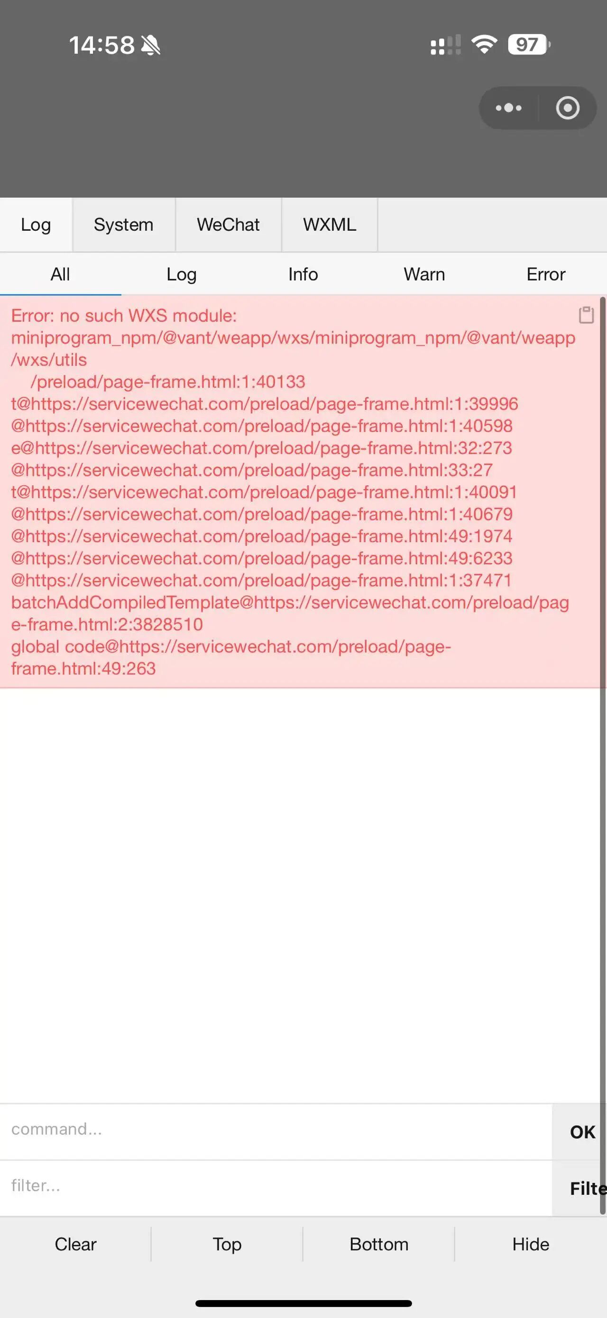Image resolution: width=607 pixels, height=1318 pixels.
Task: Open the WeChat tab
Action: click(x=228, y=225)
